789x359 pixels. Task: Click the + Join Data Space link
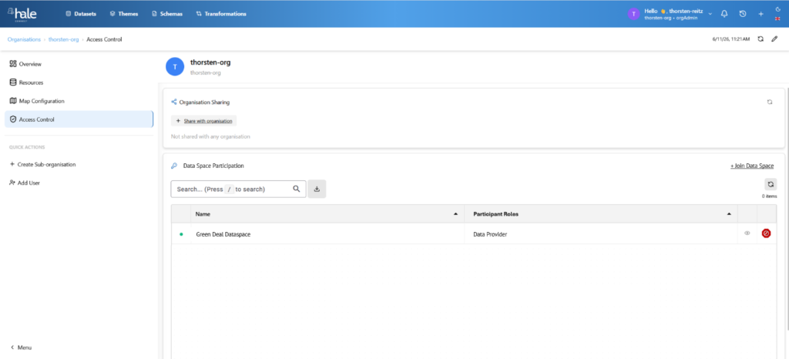[752, 166]
